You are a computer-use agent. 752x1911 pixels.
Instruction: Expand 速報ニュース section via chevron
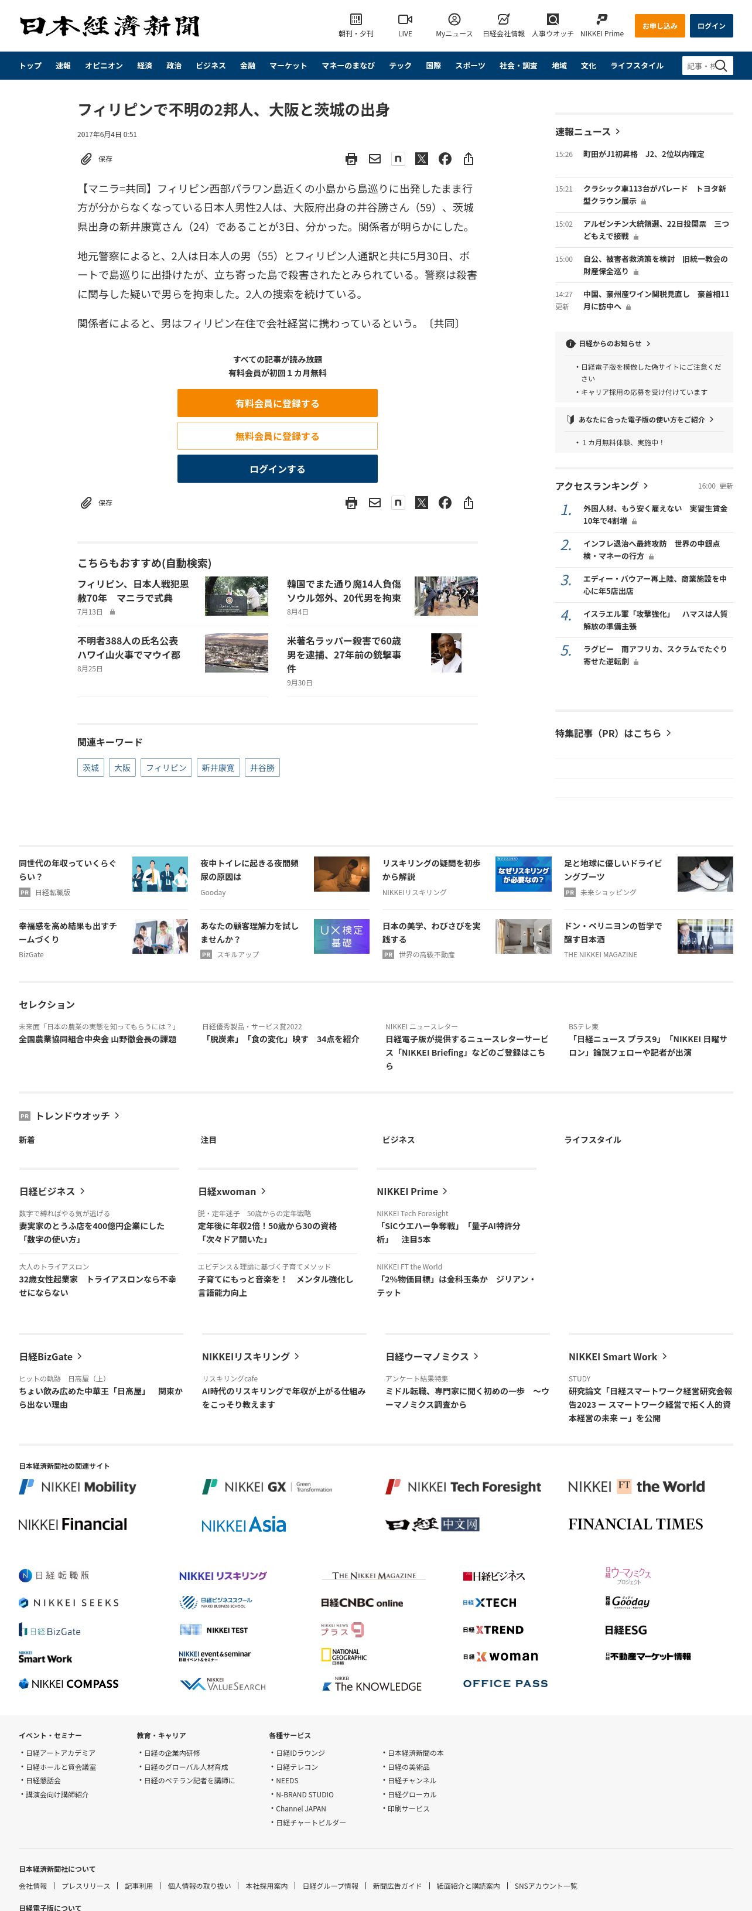point(618,131)
